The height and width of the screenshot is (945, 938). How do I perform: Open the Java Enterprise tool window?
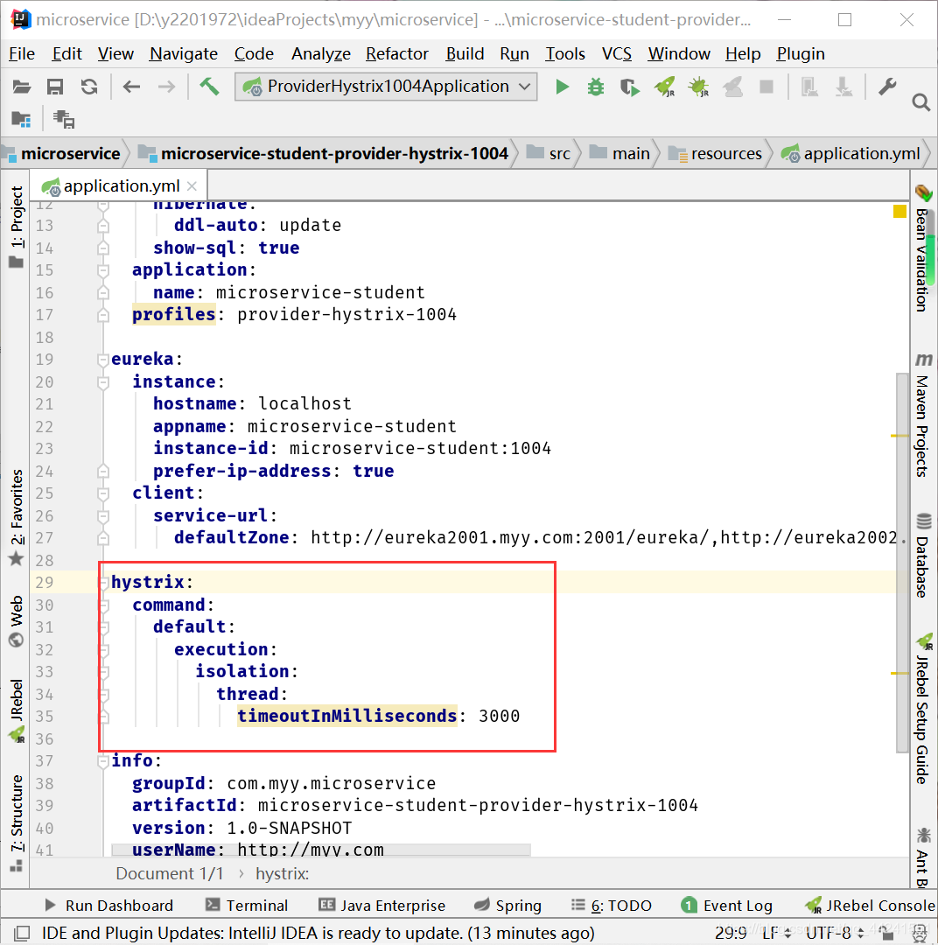point(381,906)
